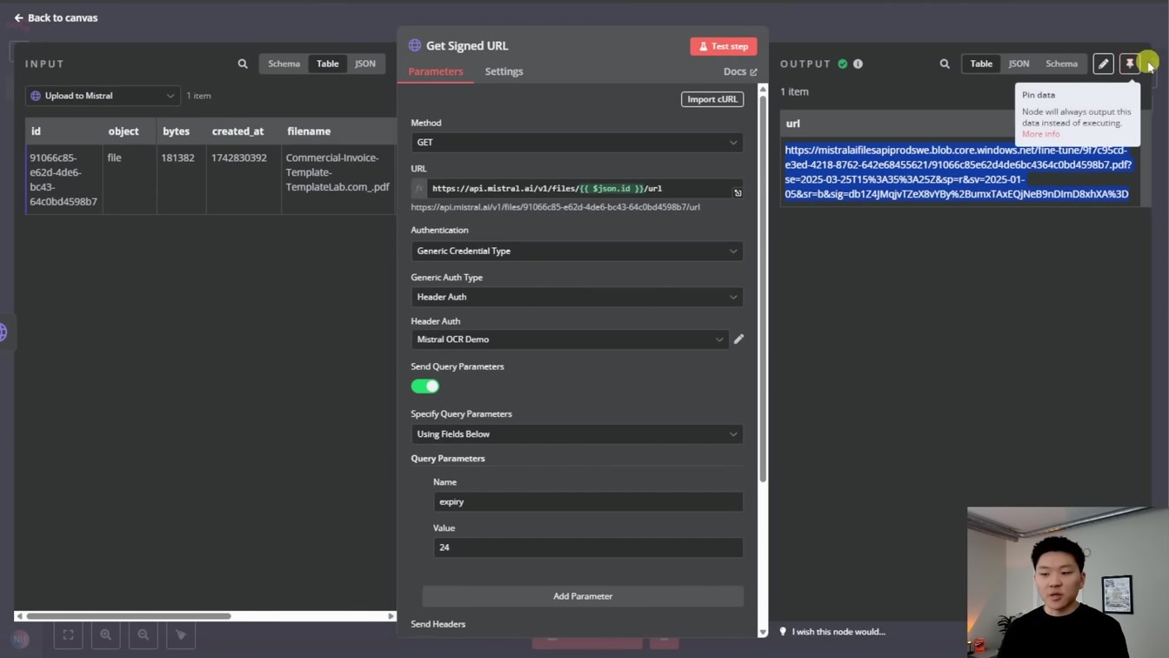The width and height of the screenshot is (1169, 658).
Task: Switch output view to JSON
Action: click(x=1019, y=64)
